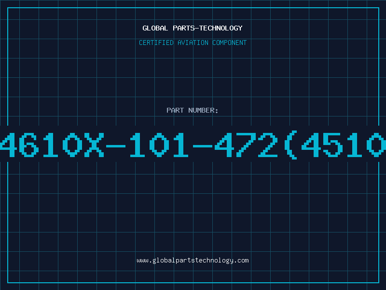Open the www.globalpartstechnology.com link
The image size is (386, 290).
point(193,261)
